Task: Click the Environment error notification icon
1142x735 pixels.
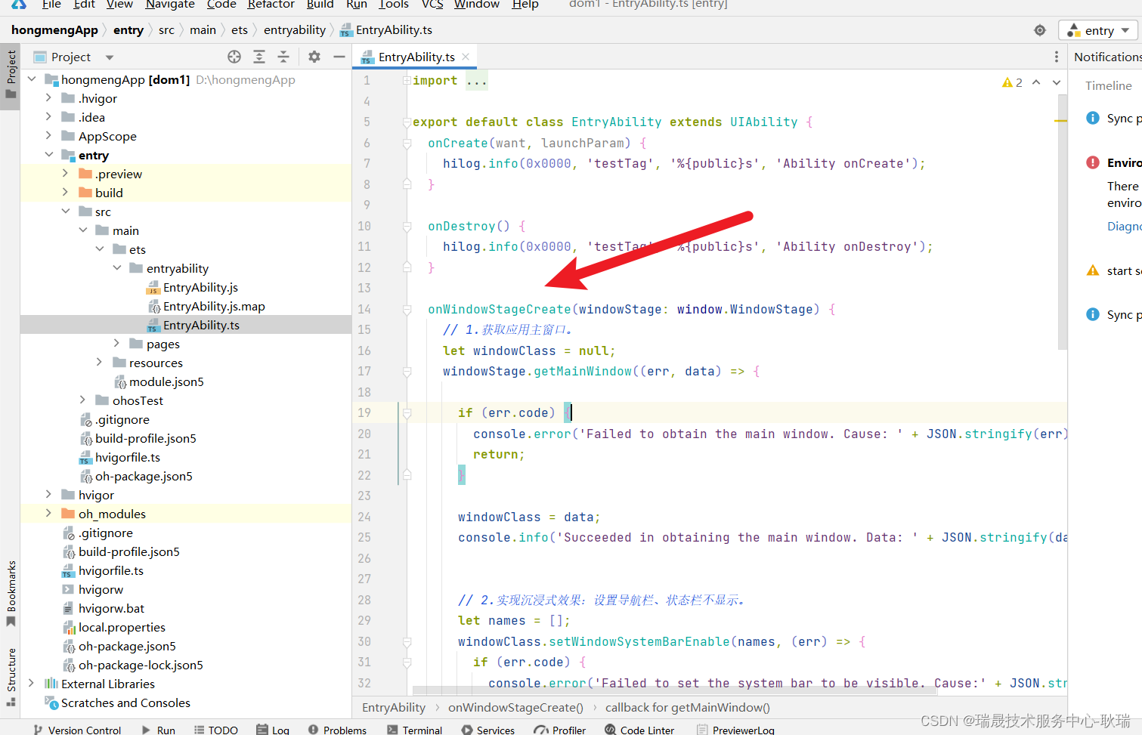Action: [x=1093, y=162]
